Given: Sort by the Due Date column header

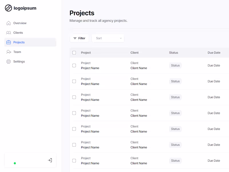Looking at the screenshot, I should [x=214, y=53].
